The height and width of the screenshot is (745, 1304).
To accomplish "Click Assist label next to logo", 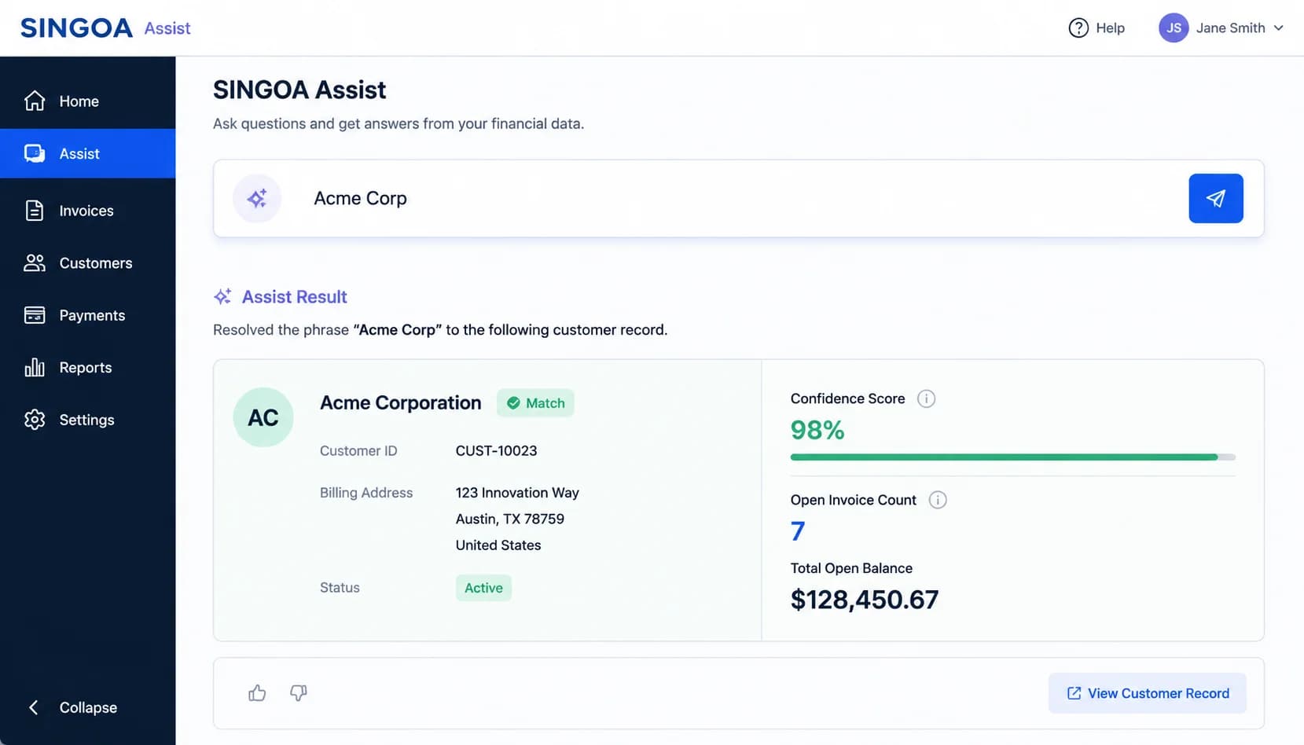I will coord(167,28).
